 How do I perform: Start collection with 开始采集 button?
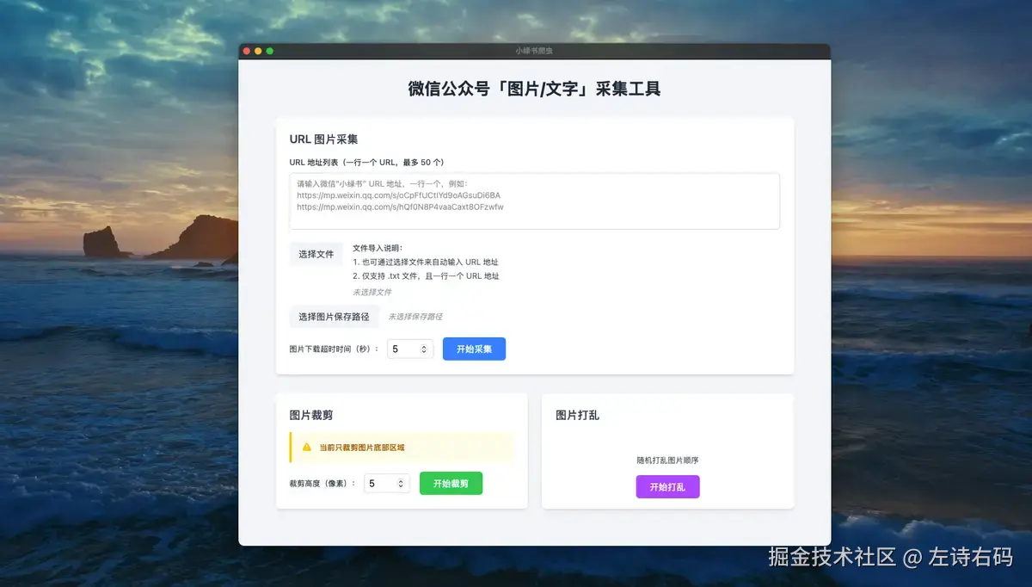(474, 349)
